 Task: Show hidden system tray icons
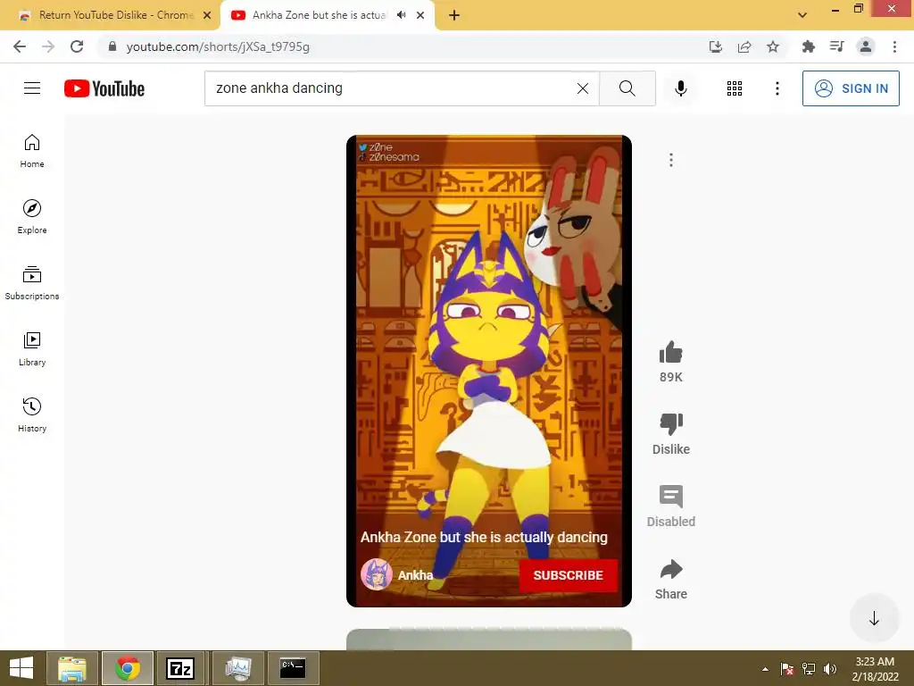coord(765,669)
